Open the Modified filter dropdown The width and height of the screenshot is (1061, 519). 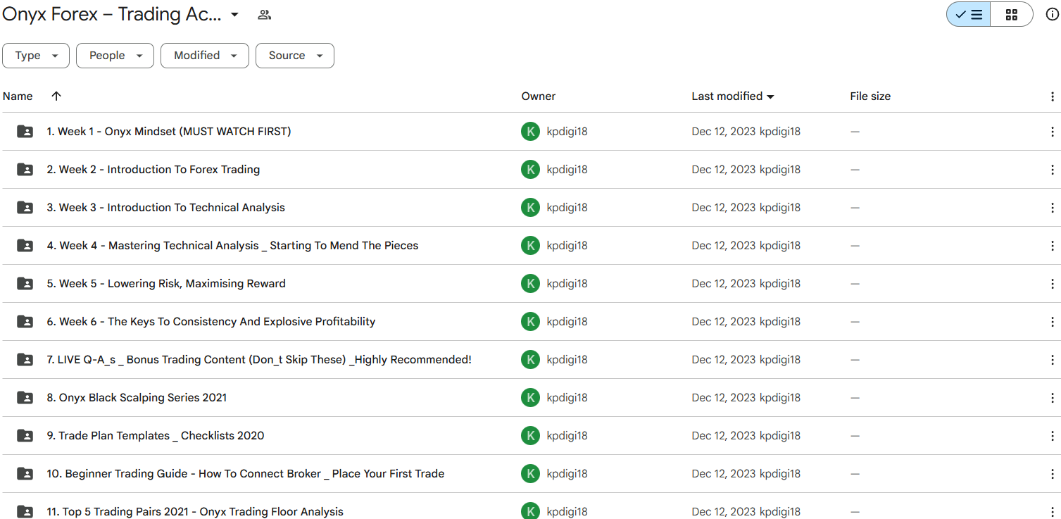click(x=205, y=56)
